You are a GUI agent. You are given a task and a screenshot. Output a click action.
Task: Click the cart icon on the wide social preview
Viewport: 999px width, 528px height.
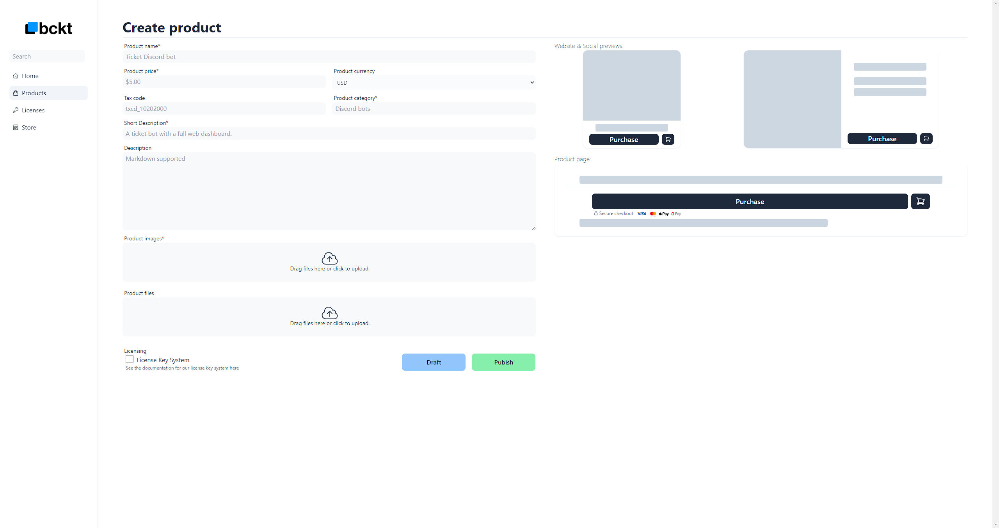coord(926,139)
